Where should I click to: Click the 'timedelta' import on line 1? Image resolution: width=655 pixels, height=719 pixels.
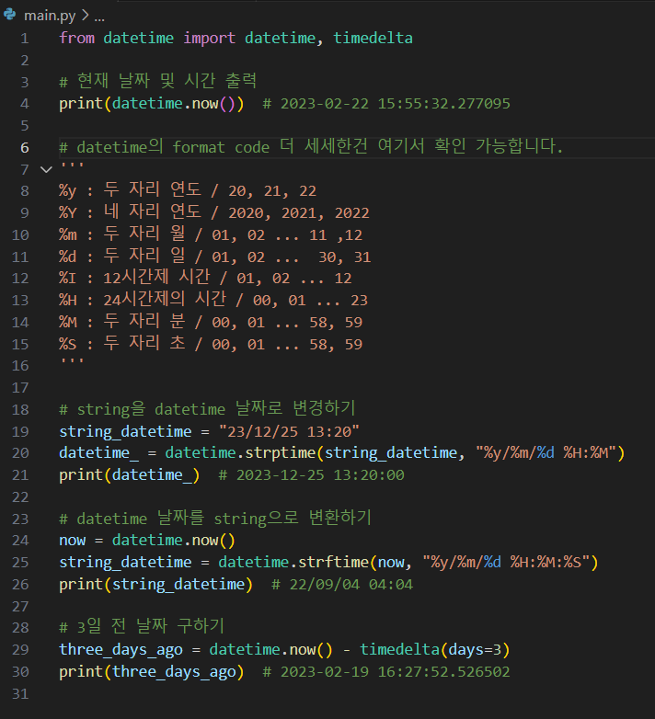click(373, 38)
